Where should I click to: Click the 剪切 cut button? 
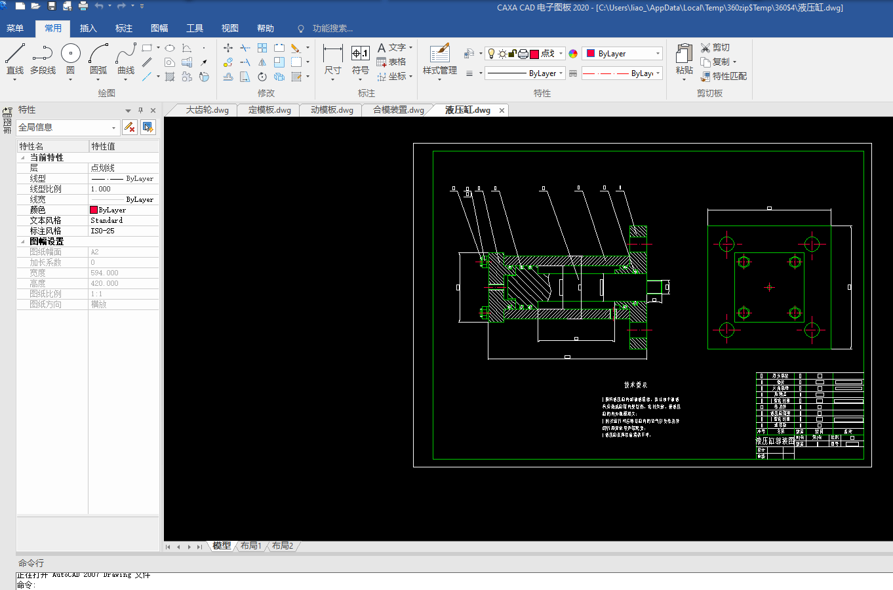tap(715, 47)
